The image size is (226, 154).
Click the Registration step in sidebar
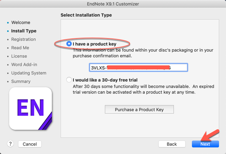tap(23, 39)
